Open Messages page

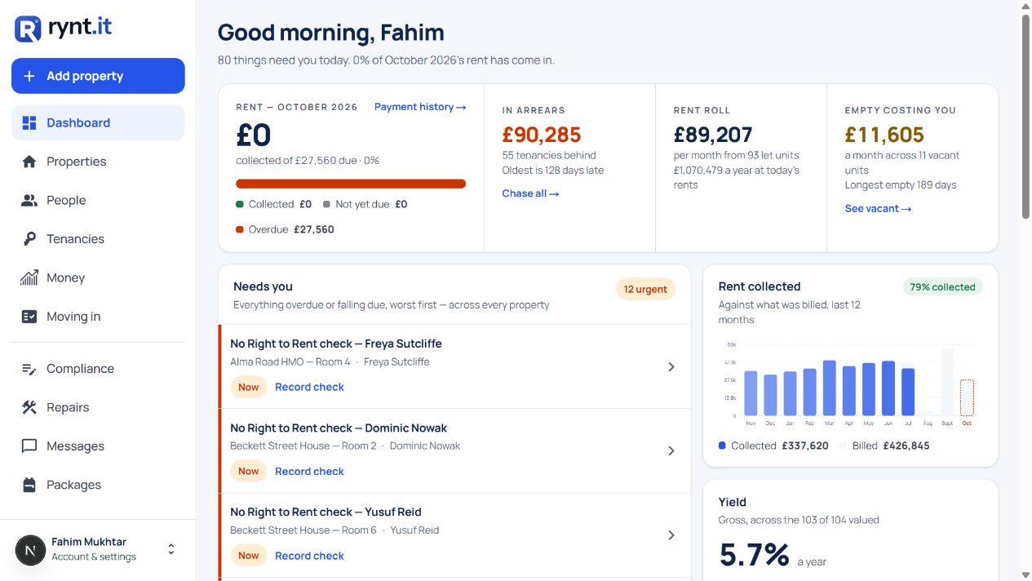[98, 446]
